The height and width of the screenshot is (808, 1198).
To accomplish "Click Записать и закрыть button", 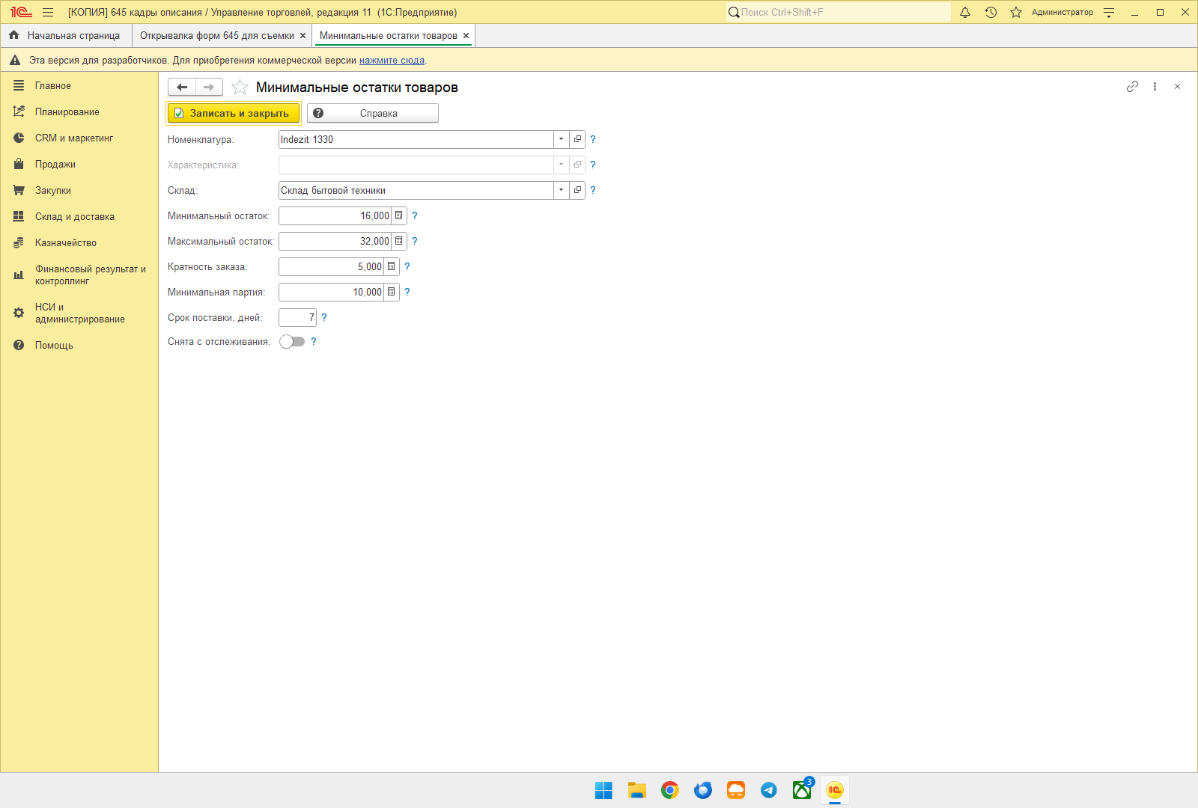I will [x=234, y=113].
